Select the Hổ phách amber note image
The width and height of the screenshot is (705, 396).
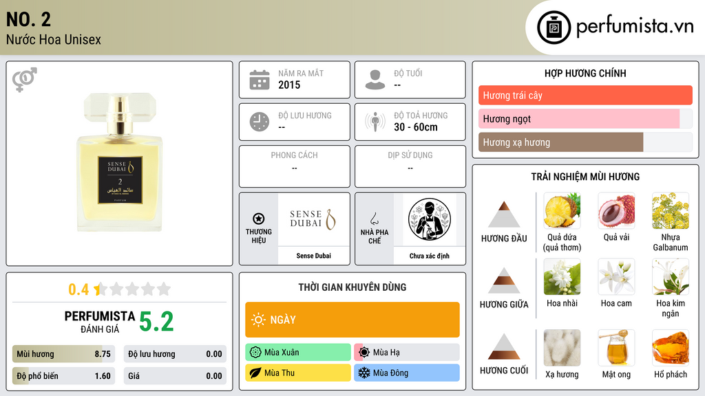[x=671, y=348]
